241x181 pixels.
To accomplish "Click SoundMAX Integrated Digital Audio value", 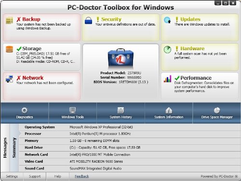I will 95,168.
